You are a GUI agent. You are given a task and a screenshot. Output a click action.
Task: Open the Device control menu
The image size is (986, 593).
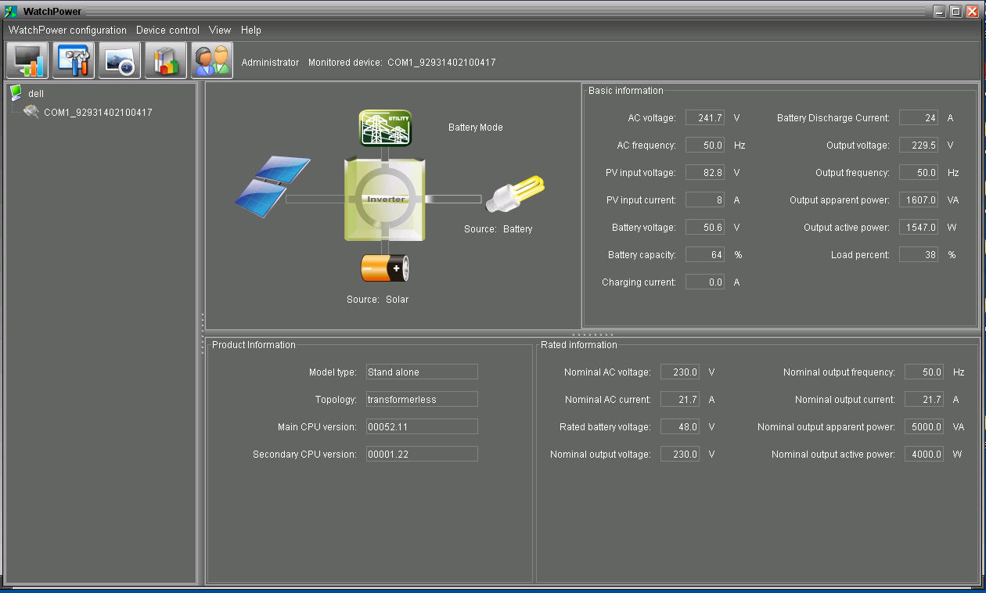point(167,30)
